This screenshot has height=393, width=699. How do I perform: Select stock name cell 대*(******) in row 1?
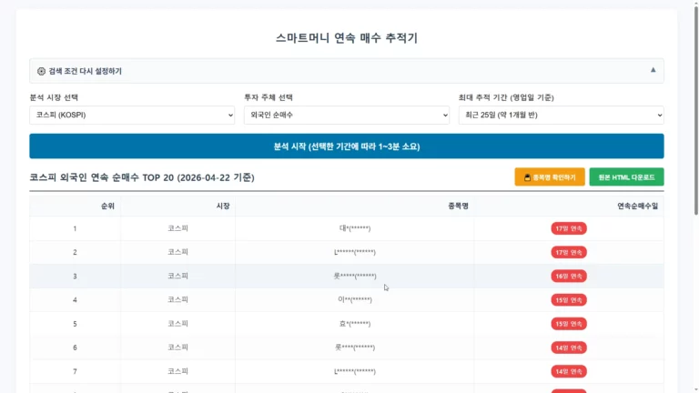point(355,228)
